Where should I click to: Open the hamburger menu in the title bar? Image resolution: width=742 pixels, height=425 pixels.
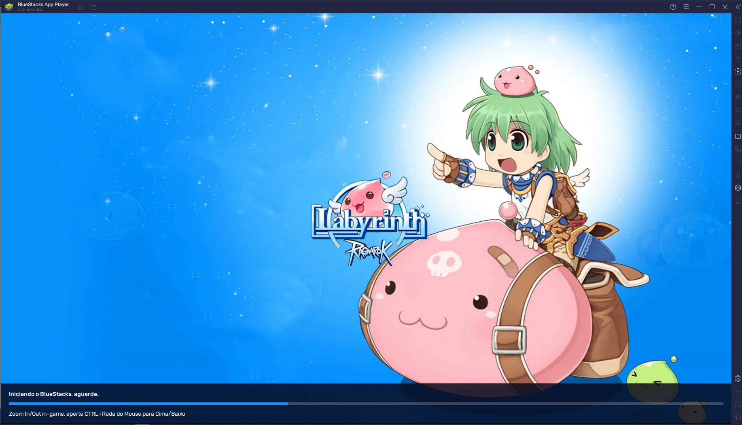(686, 7)
